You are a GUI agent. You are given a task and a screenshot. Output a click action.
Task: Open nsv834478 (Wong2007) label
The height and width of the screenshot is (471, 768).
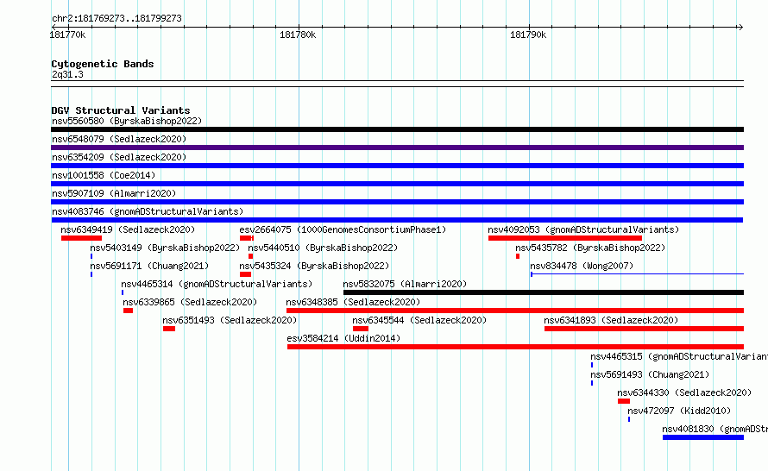coord(582,266)
